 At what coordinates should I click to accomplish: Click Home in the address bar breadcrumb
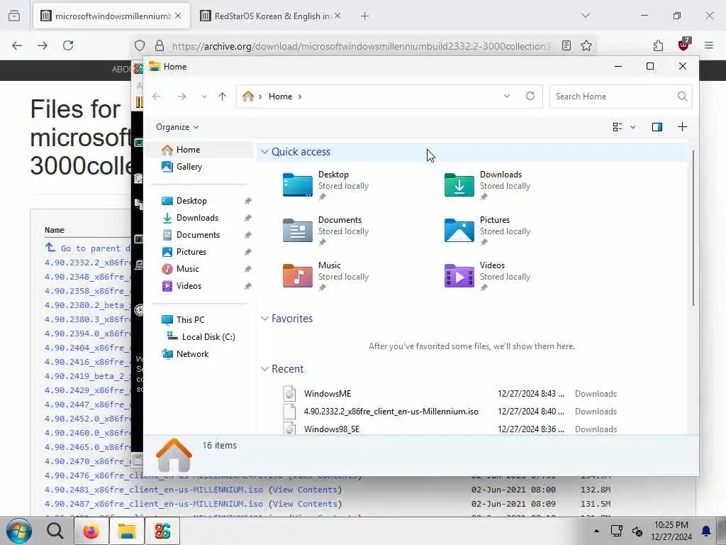coord(281,97)
